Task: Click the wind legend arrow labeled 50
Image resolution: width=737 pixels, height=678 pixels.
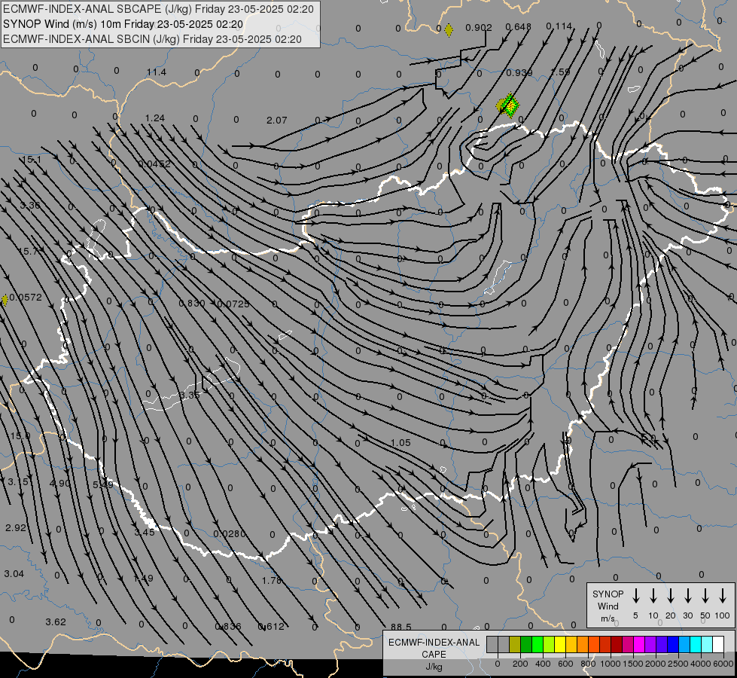Action: pyautogui.click(x=705, y=595)
